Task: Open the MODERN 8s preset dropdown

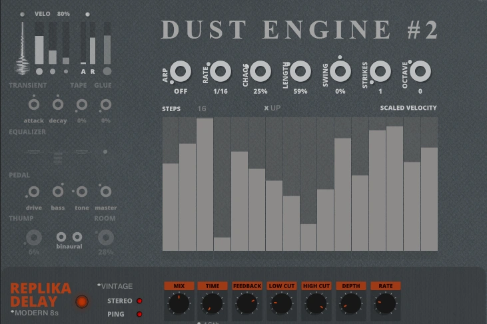Action: (x=35, y=313)
